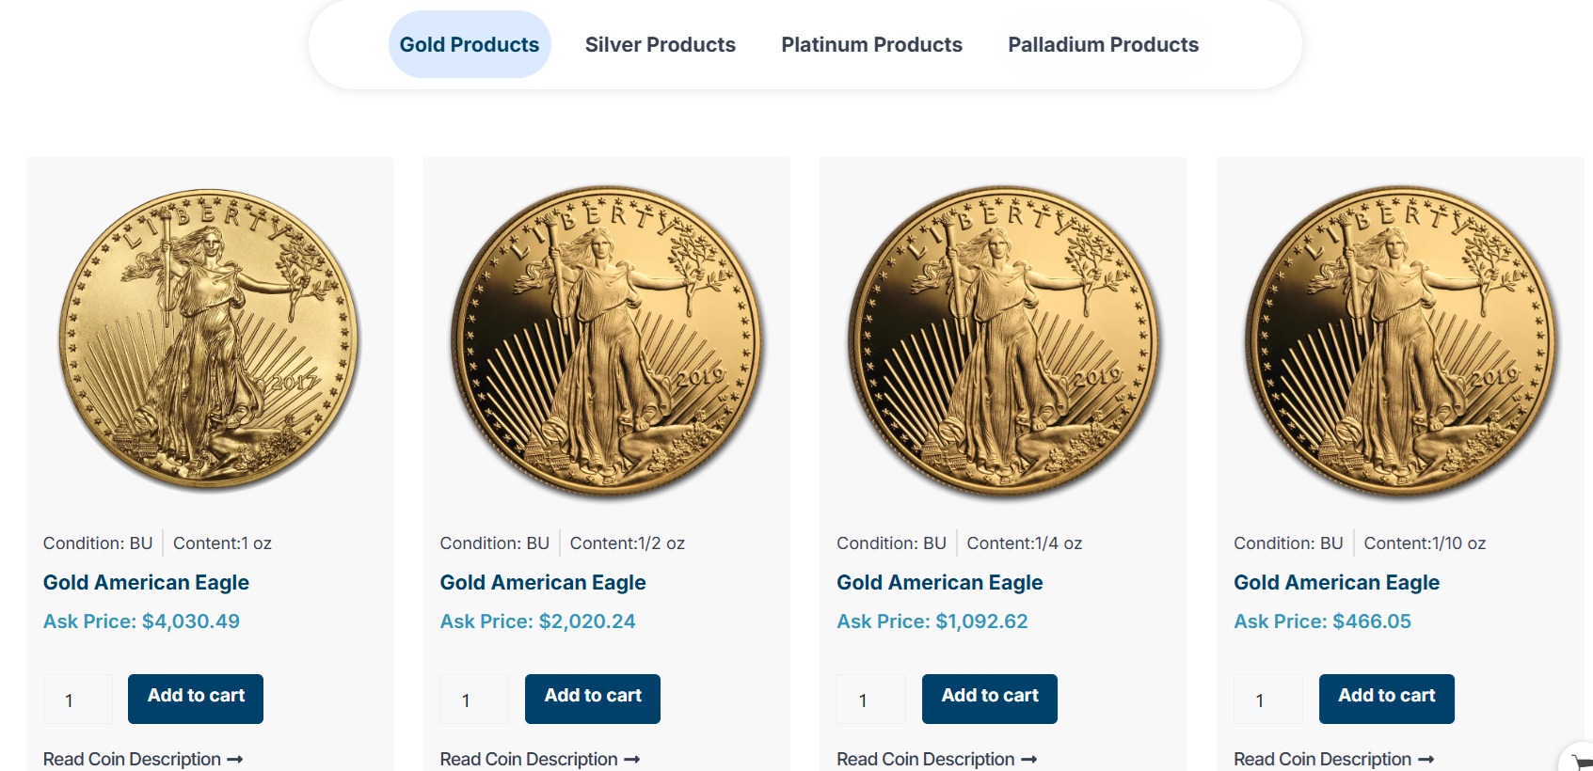Add 1 oz Gold American Eagle to cart

pyautogui.click(x=196, y=698)
